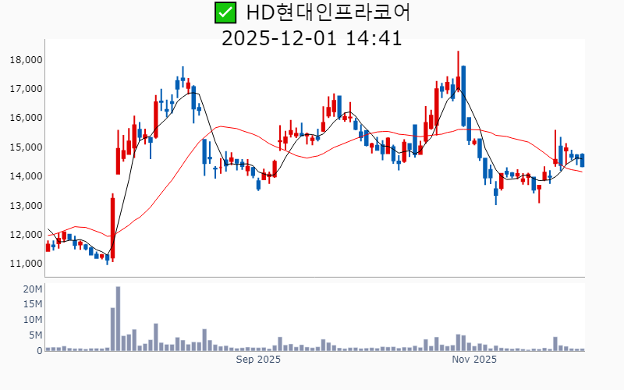Viewport: 624px width, 390px height.
Task: Click the 15,000 price axis label
Action: tap(27, 147)
